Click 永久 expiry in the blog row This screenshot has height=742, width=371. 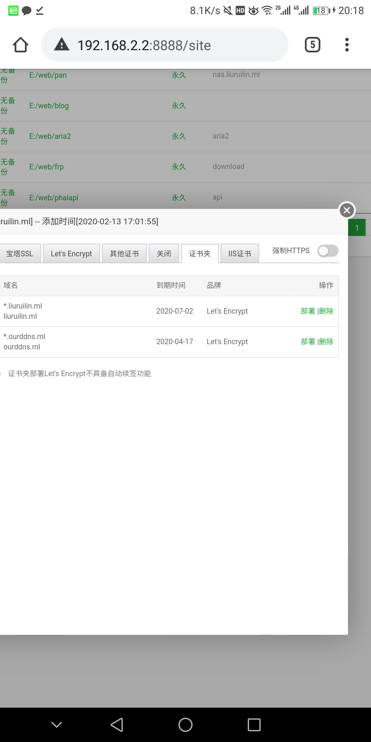point(179,106)
